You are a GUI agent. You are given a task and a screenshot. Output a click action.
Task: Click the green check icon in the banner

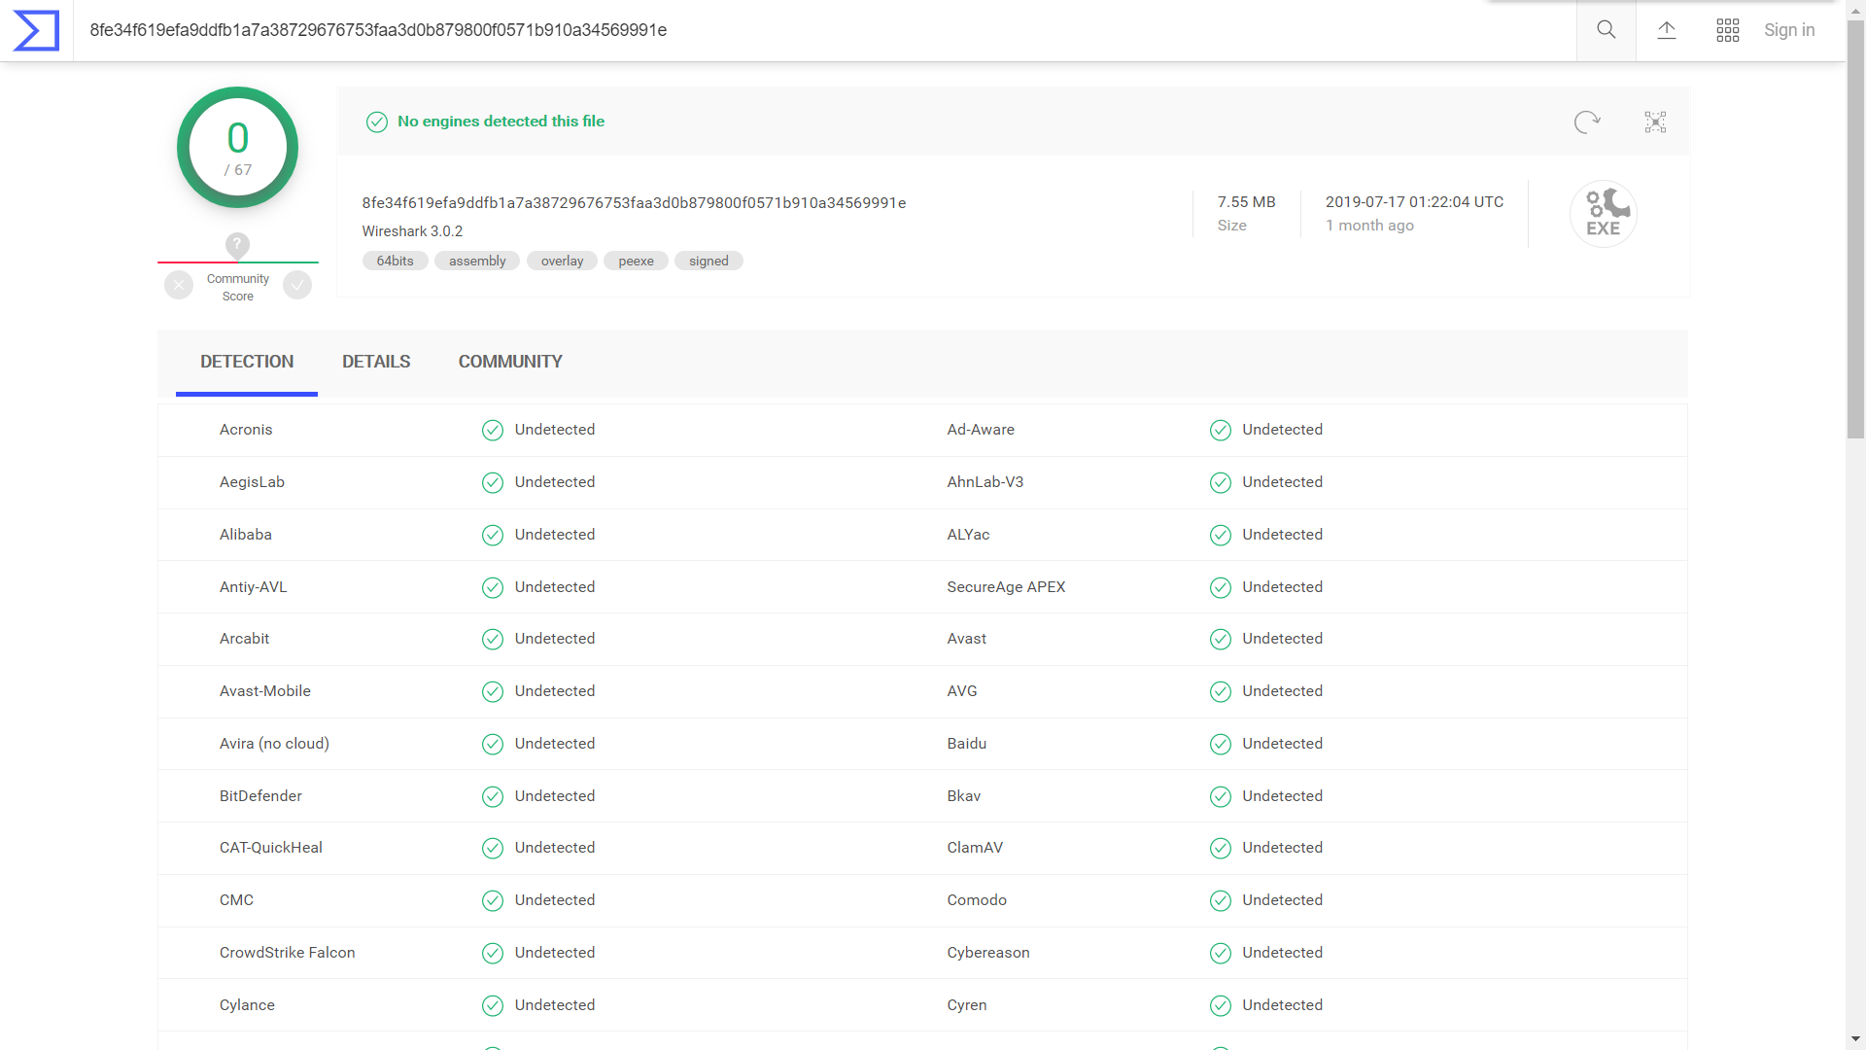pyautogui.click(x=377, y=122)
